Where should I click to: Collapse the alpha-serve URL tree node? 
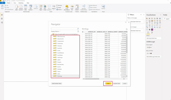[52, 34]
